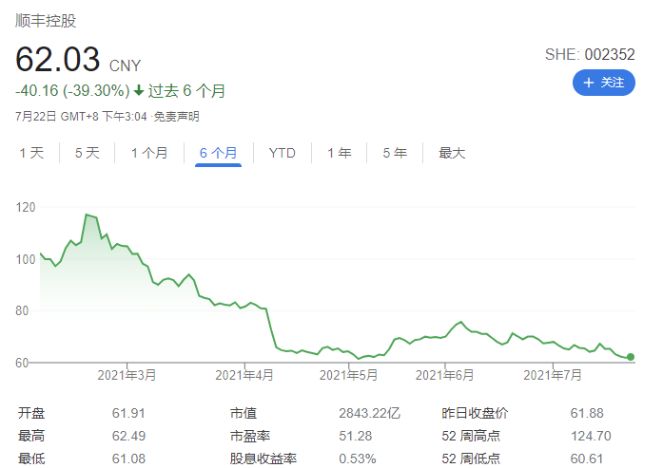Click the green down arrow icon
Viewport: 663px width, 468px height.
[x=139, y=90]
